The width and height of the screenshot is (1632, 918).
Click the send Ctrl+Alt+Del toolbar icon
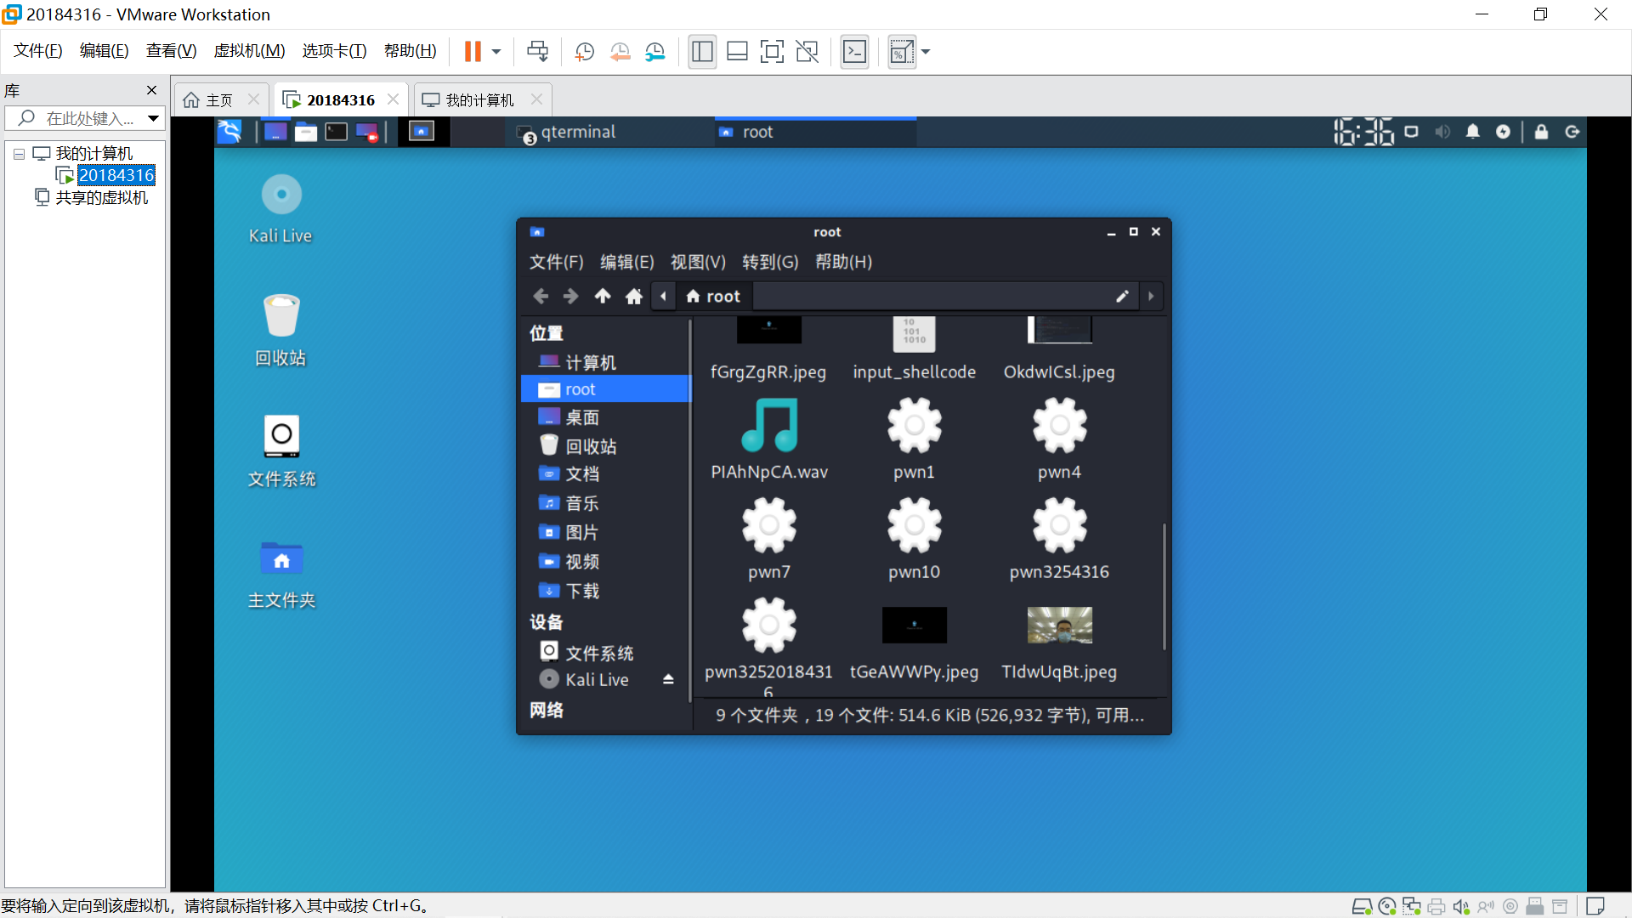(x=537, y=52)
